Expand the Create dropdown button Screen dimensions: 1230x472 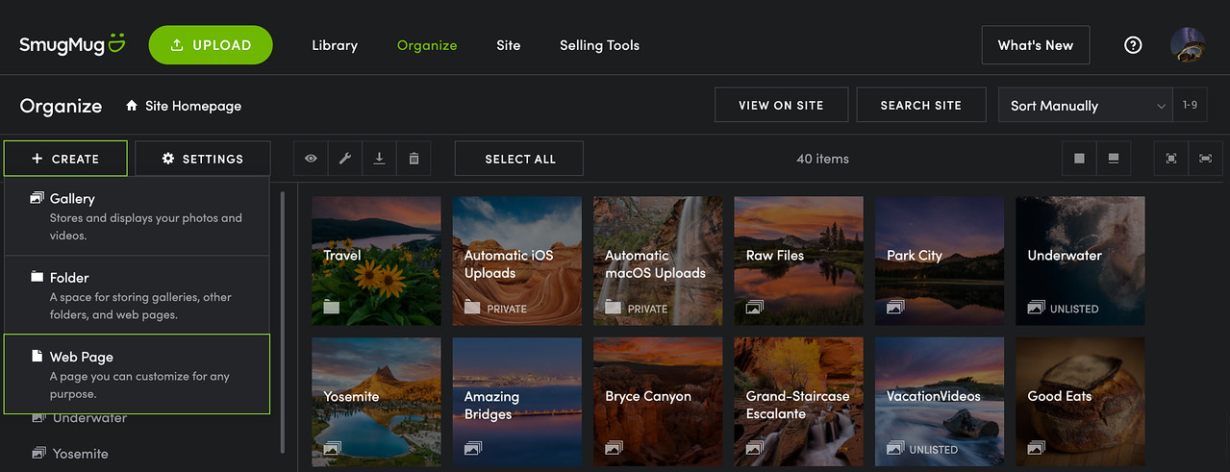click(65, 159)
